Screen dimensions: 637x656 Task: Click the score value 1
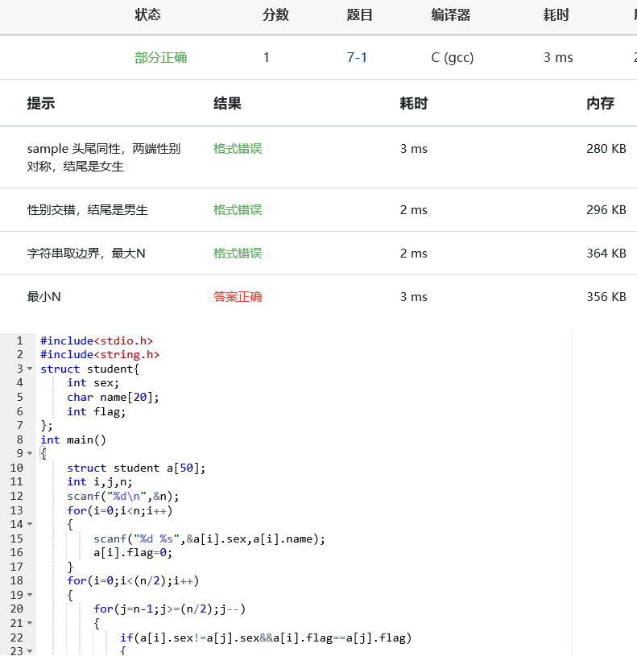pyautogui.click(x=267, y=57)
